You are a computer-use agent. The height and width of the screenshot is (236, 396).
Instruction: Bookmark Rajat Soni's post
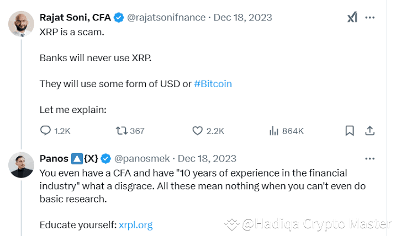point(349,131)
